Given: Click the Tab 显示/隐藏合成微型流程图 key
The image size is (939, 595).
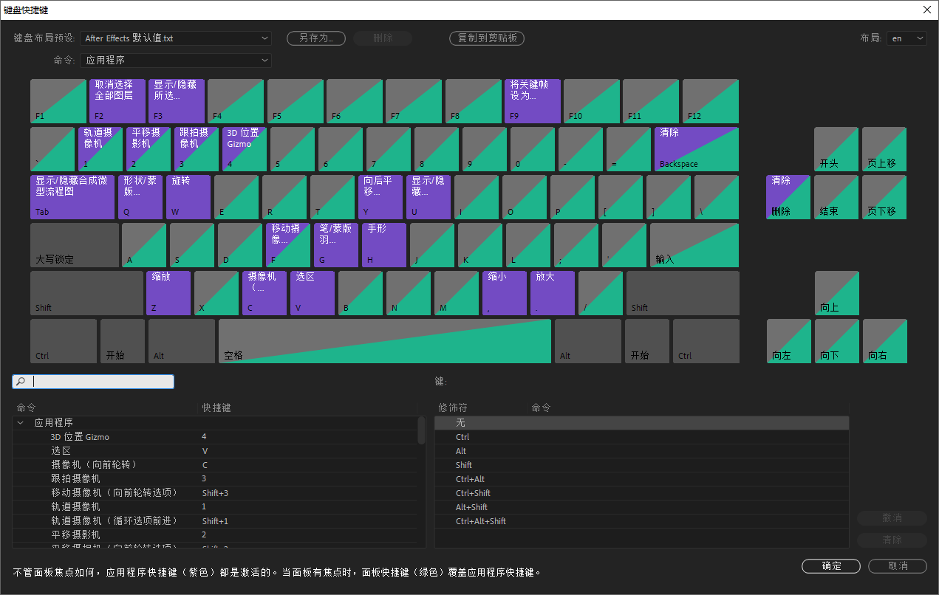Looking at the screenshot, I should [x=72, y=196].
